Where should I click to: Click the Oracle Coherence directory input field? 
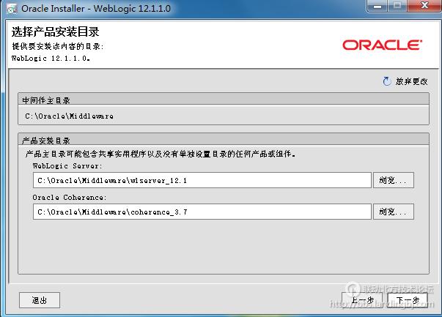(202, 212)
